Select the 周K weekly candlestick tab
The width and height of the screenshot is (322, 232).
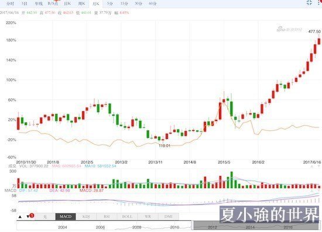[81, 4]
